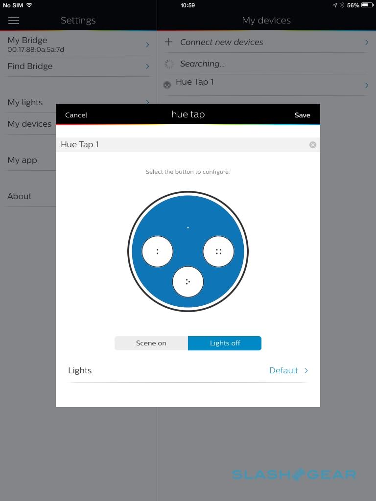Tap the Wi-Fi status icon

point(29,5)
